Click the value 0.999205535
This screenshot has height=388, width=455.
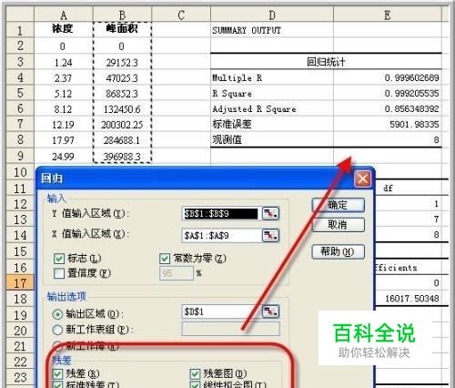pos(411,93)
